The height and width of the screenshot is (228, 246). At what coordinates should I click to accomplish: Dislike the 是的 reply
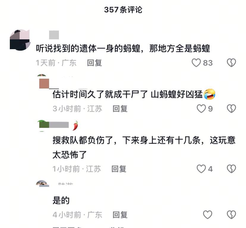pyautogui.click(x=231, y=215)
